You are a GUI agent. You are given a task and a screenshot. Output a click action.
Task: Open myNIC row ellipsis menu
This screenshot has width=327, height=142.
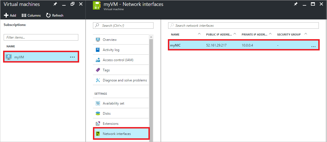pos(313,47)
